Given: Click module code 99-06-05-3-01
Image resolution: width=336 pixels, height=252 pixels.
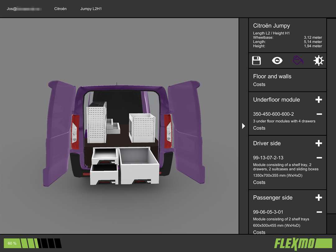Looking at the screenshot, I should point(268,212).
